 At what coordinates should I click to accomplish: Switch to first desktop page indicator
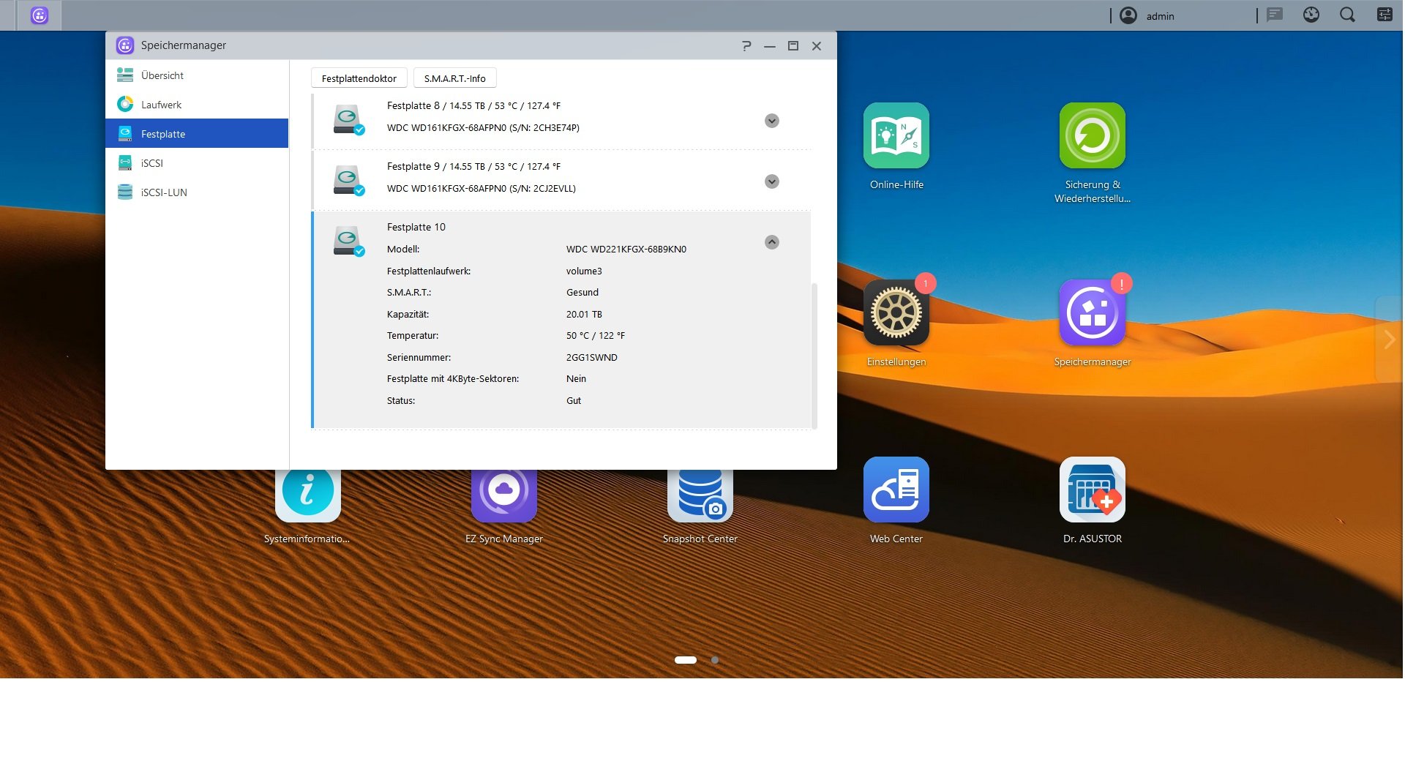(x=686, y=660)
